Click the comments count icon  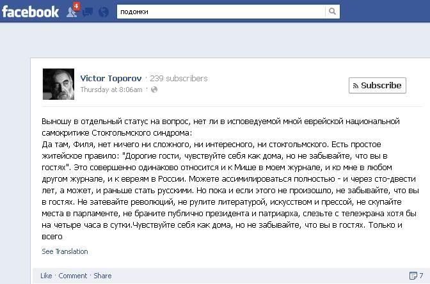coord(413,276)
